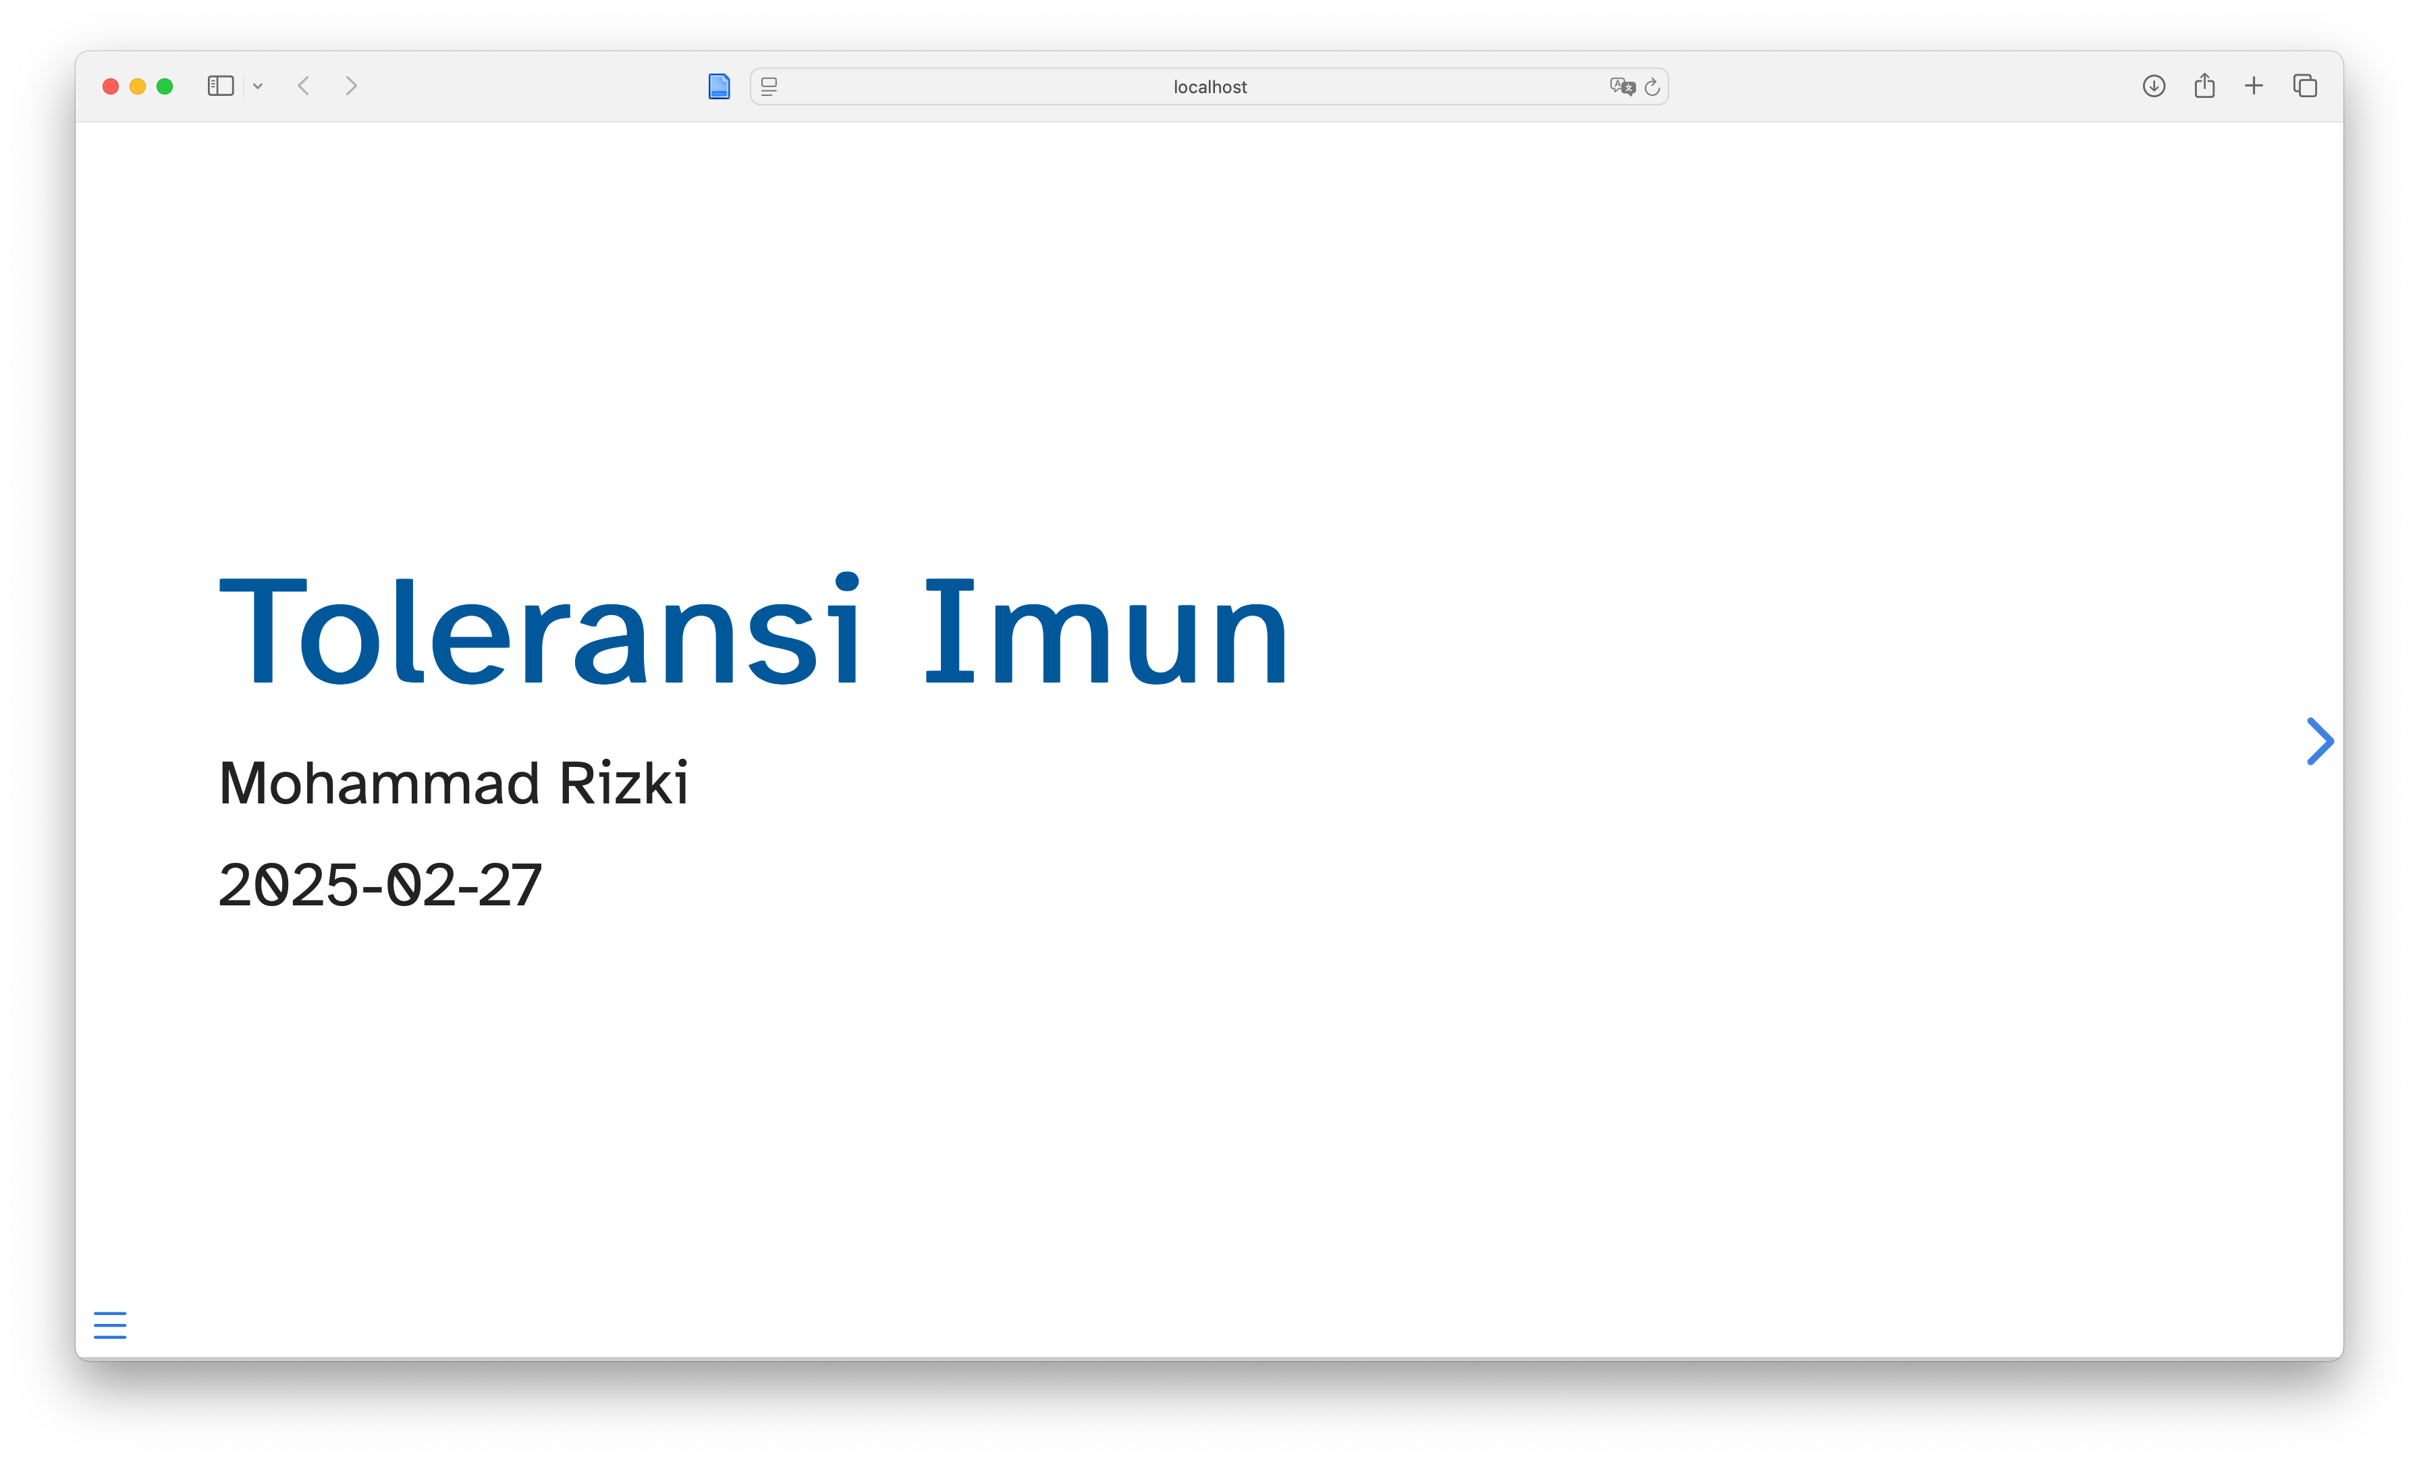Show the downloads list

pos(2154,86)
